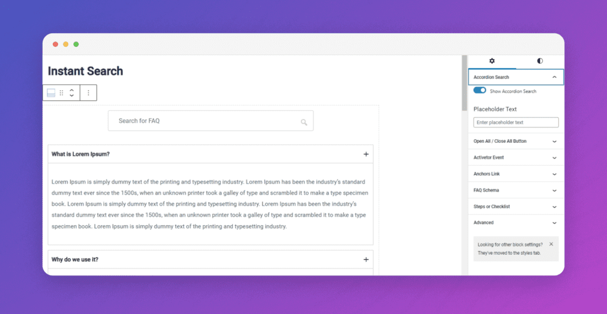Open the block options three-dot menu
607x314 pixels.
[x=88, y=93]
